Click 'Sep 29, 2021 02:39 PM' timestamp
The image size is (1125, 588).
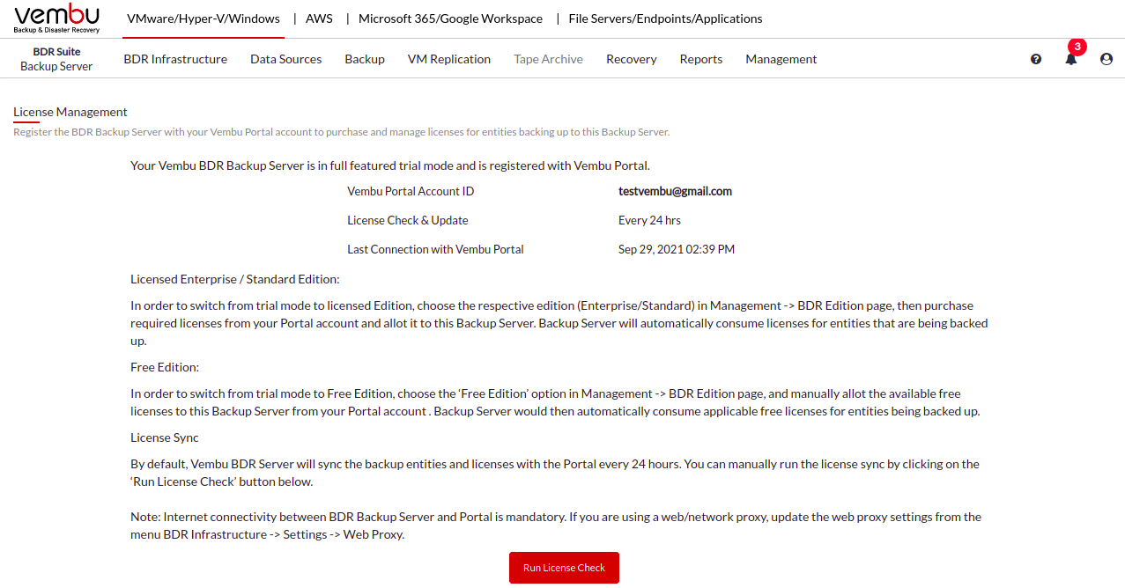(x=677, y=249)
